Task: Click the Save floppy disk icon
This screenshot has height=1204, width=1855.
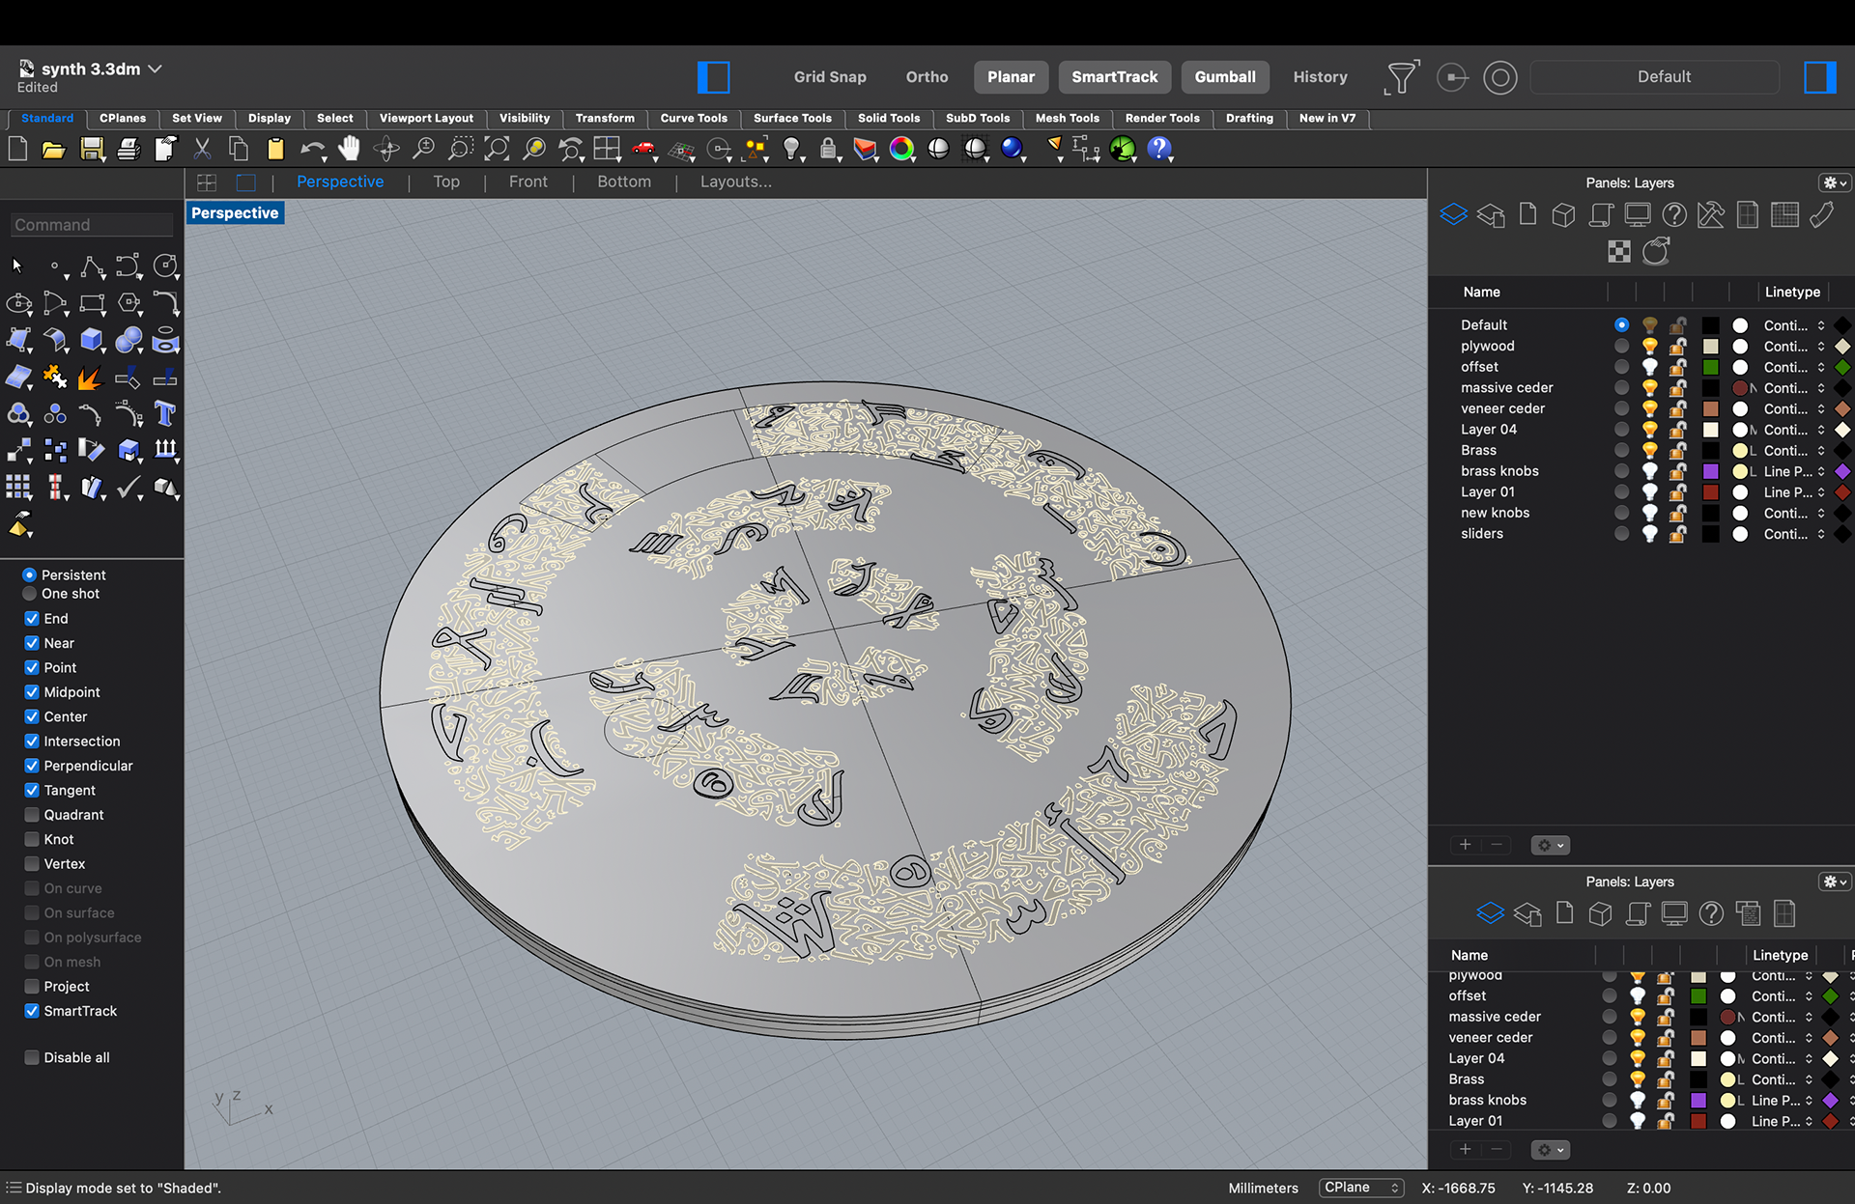Action: point(92,149)
